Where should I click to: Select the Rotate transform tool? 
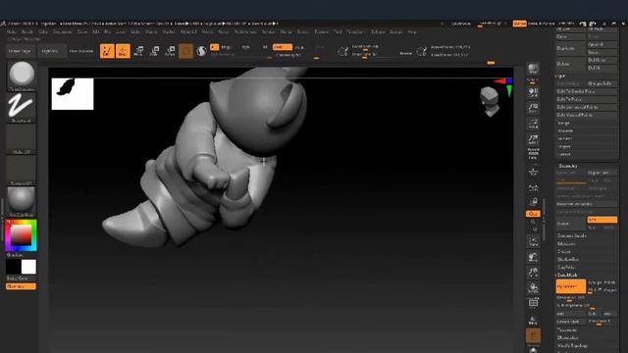(170, 51)
